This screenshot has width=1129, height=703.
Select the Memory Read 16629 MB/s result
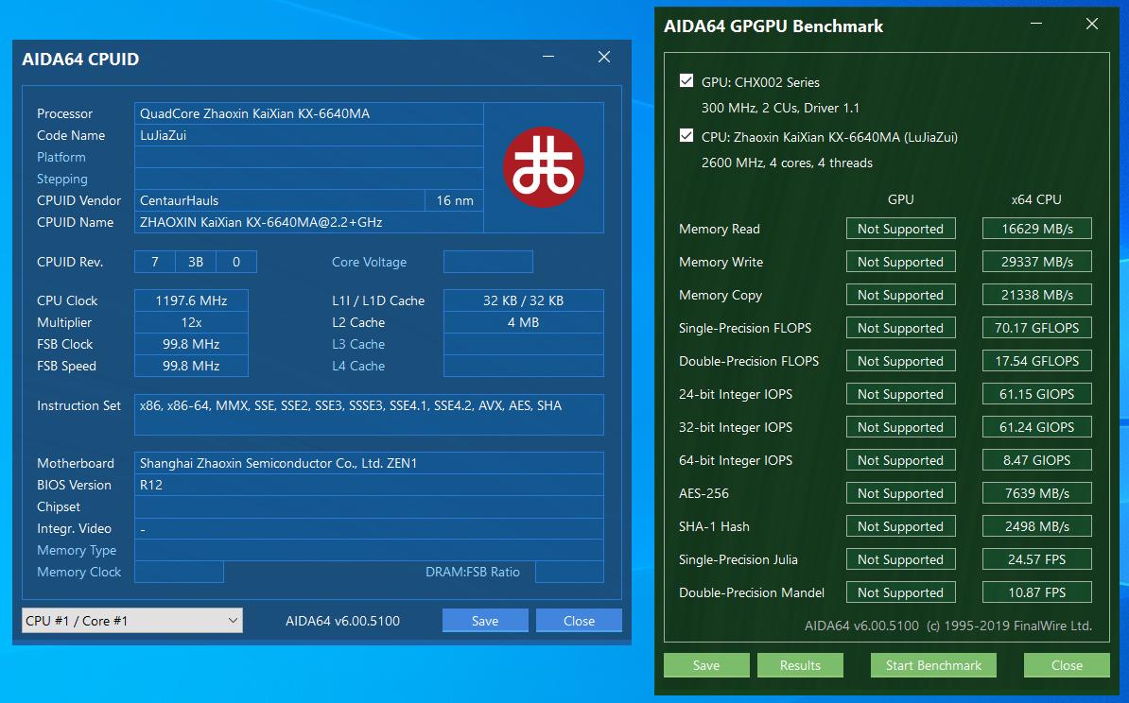click(x=1036, y=229)
